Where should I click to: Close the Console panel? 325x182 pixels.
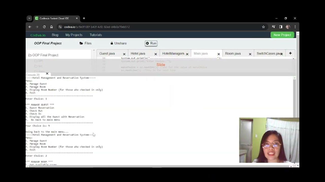[47, 74]
